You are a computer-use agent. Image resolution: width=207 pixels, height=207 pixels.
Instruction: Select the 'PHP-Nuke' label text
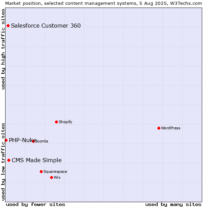pos(22,140)
